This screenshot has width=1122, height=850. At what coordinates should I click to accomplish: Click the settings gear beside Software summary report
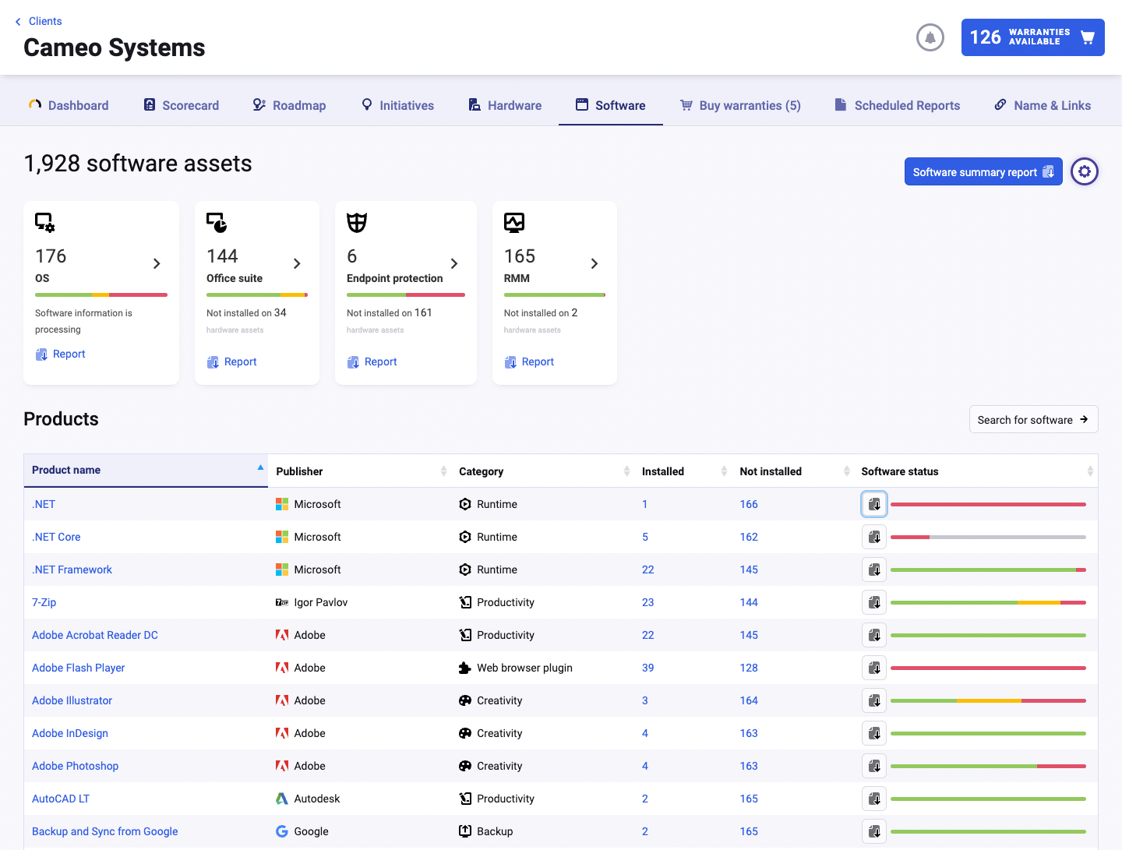tap(1085, 171)
